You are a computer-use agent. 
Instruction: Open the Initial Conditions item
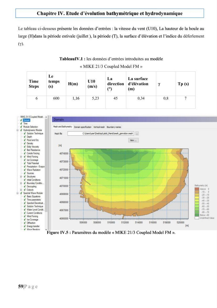[x=33, y=180]
